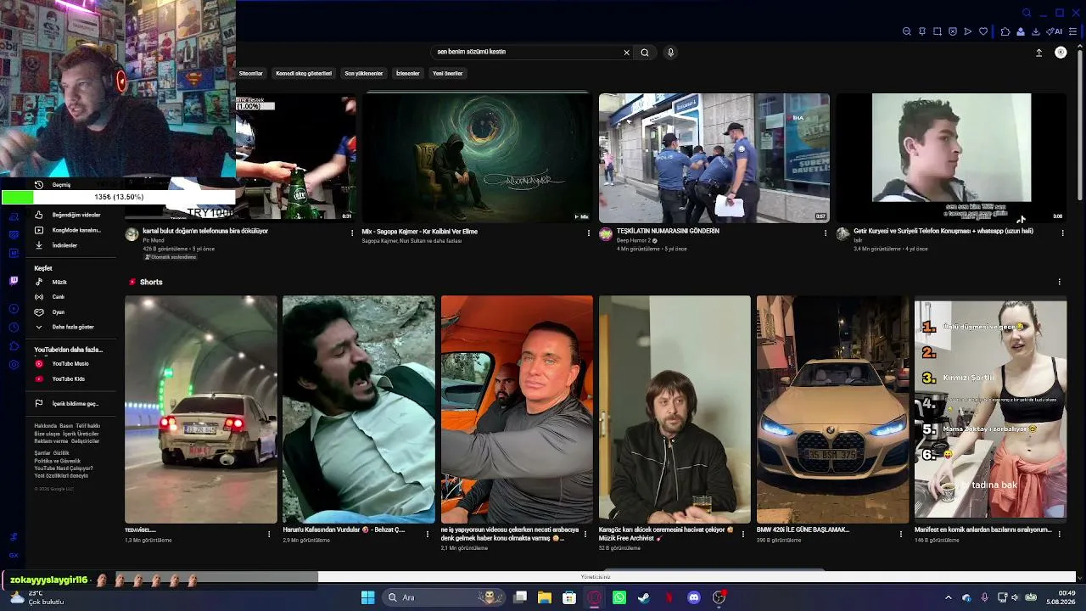This screenshot has height=611, width=1086.
Task: Open more options for Harun'u Kafasından short
Action: pyautogui.click(x=428, y=534)
